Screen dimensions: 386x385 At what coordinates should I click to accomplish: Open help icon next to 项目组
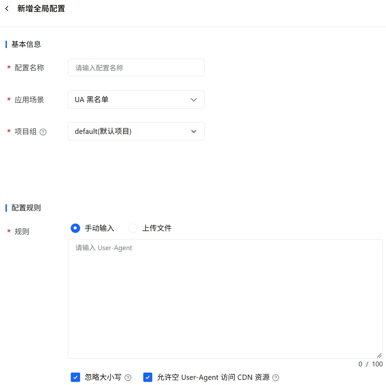pos(43,132)
